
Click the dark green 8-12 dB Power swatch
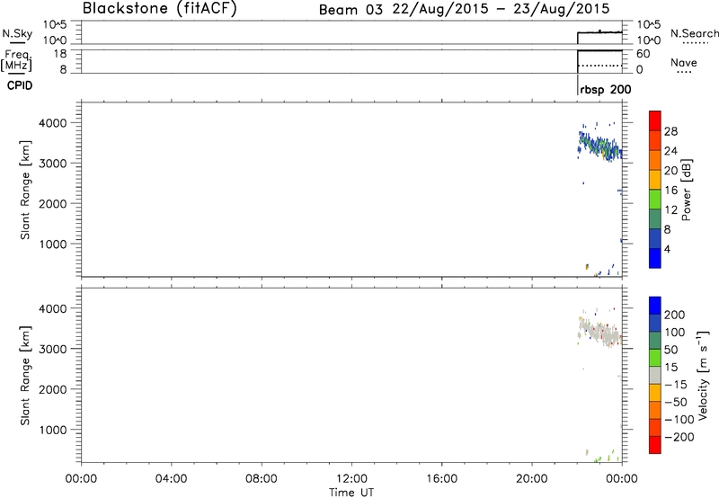coord(655,219)
